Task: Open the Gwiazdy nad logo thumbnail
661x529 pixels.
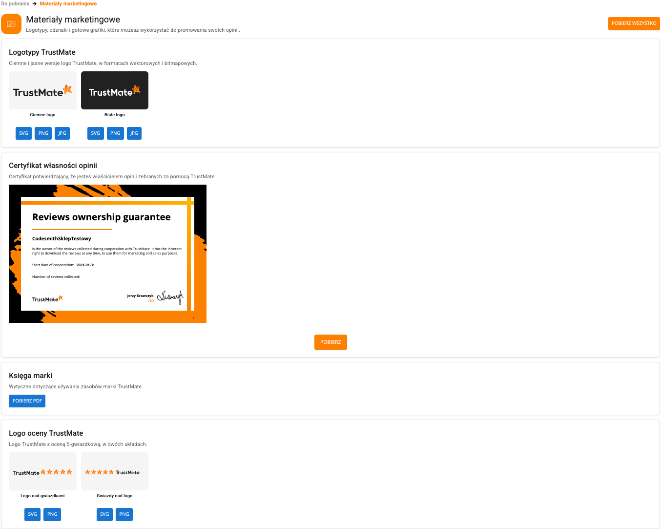Action: pyautogui.click(x=115, y=471)
